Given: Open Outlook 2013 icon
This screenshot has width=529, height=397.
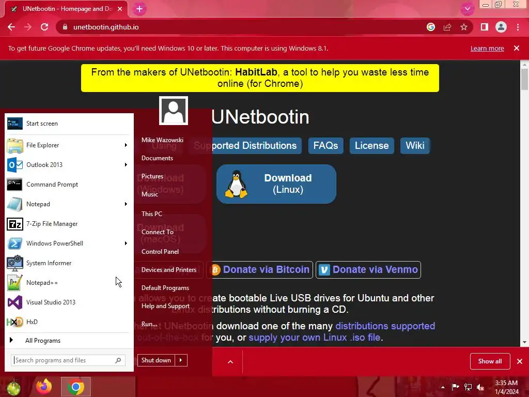Looking at the screenshot, I should 15,165.
